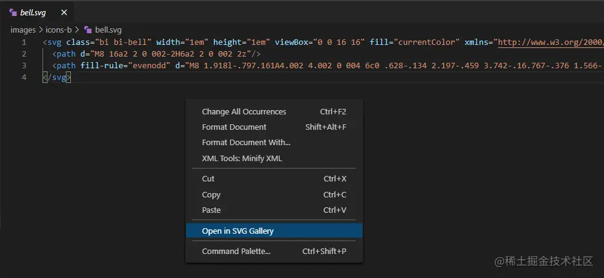
Task: Open in SVG Gallery
Action: coord(238,231)
